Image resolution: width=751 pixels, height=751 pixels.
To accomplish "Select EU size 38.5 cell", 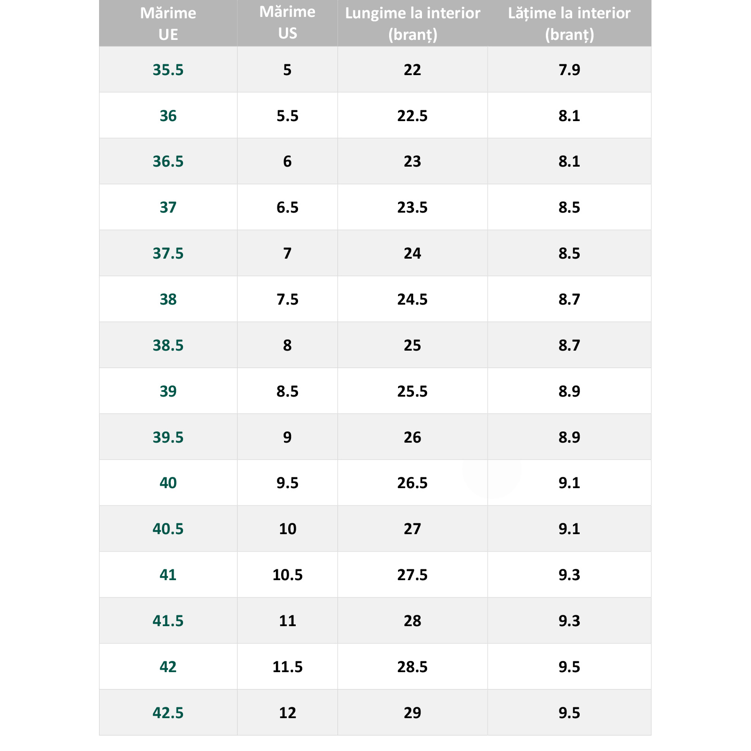I will 168,345.
